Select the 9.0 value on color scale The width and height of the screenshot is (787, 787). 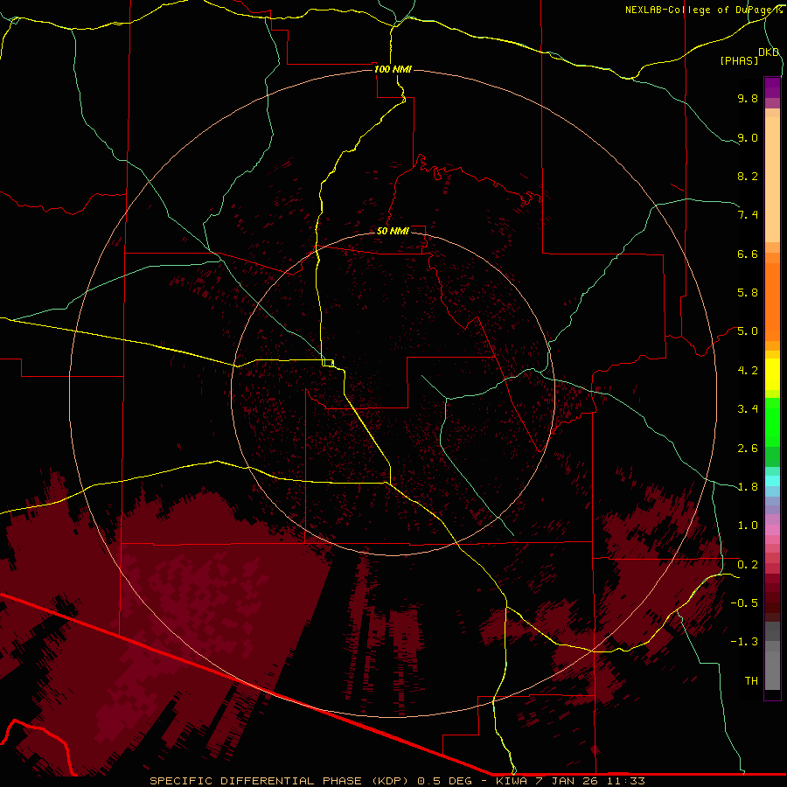click(748, 137)
